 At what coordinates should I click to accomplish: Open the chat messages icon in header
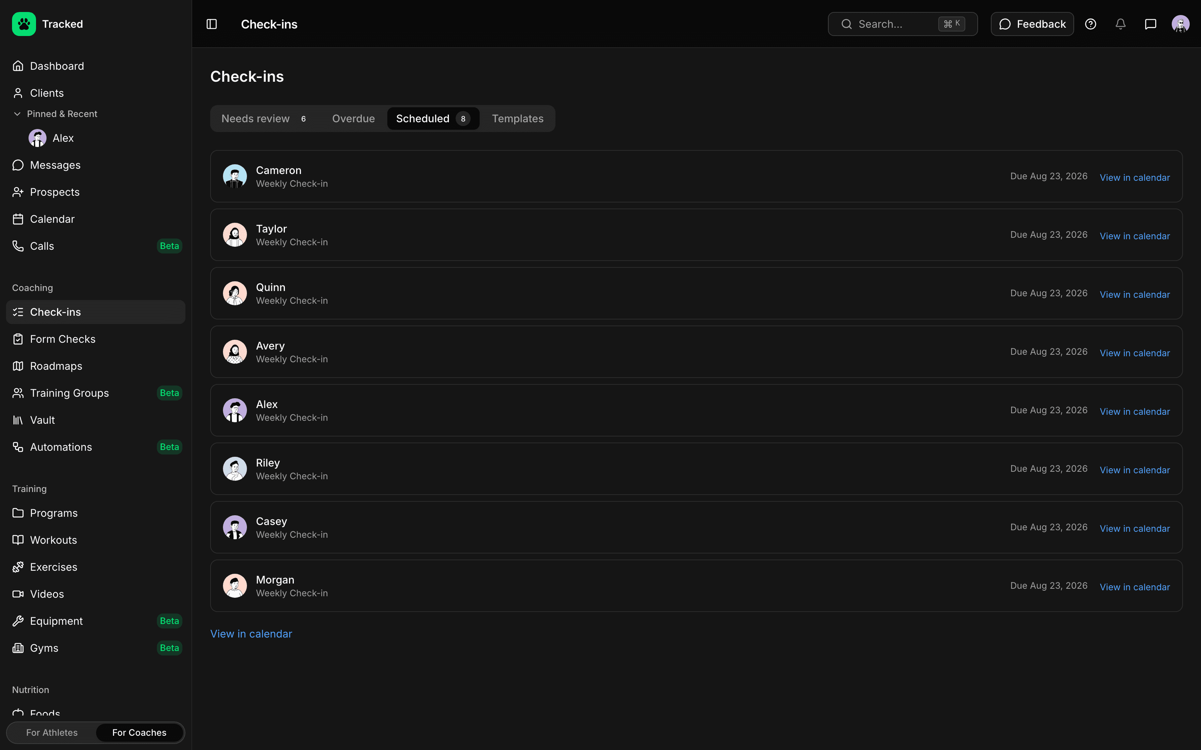(x=1150, y=24)
